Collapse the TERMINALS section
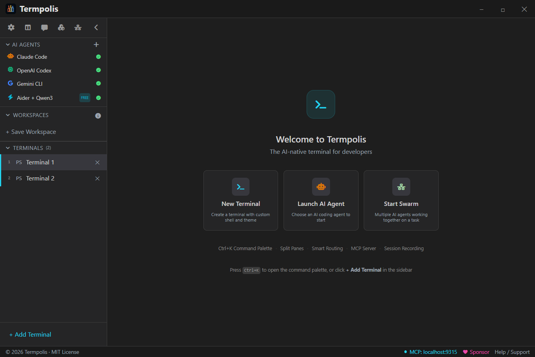Screen dimensions: 535x357 (x=7, y=148)
